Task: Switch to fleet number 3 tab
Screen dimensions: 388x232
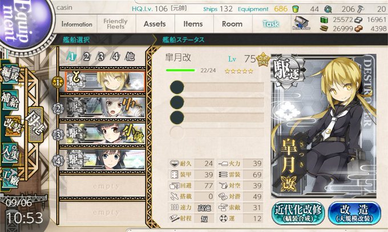Action: (101, 57)
